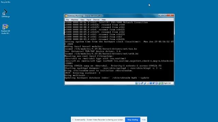Viewport: 218px width, 122px height.
Task: Click the optical disk status bar icon
Action: point(139,83)
